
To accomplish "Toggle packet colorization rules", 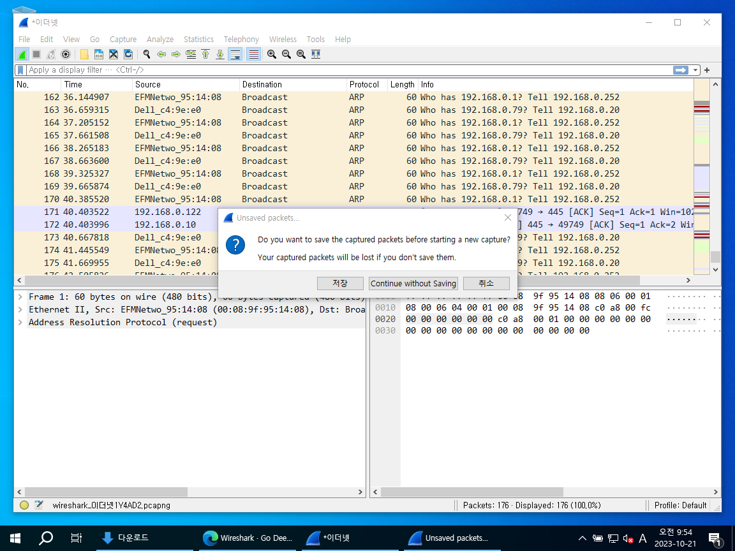I will pyautogui.click(x=253, y=54).
